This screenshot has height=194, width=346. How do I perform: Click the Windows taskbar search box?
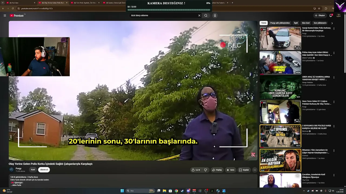click(141, 191)
